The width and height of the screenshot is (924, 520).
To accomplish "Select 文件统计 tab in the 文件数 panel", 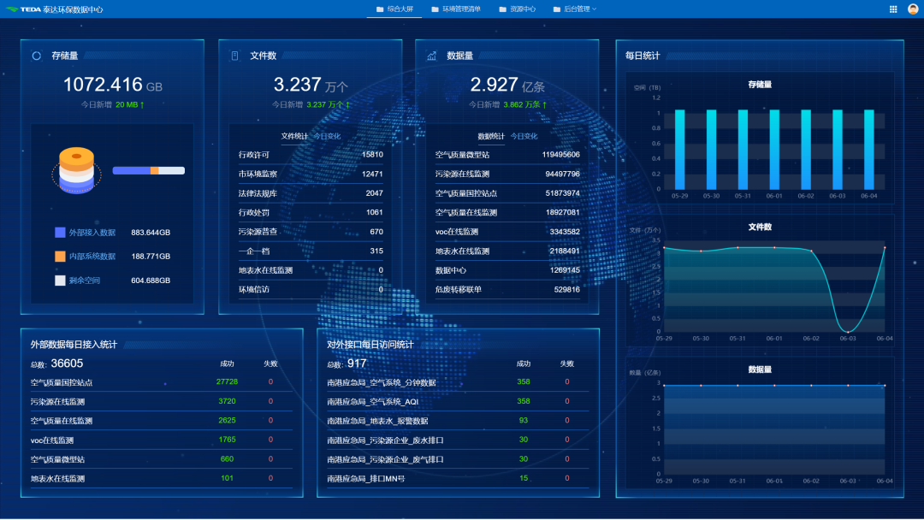I will [x=294, y=136].
